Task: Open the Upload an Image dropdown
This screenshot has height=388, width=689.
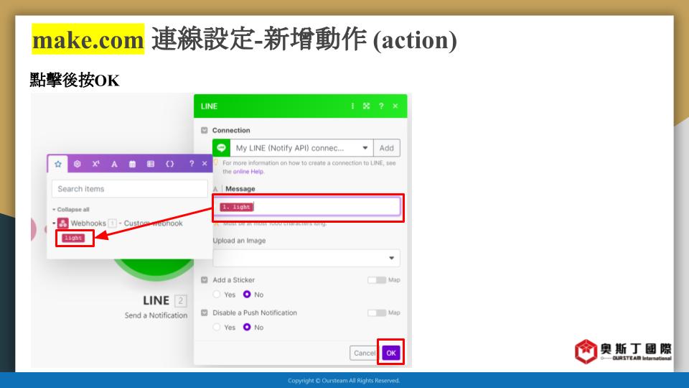Action: point(306,258)
